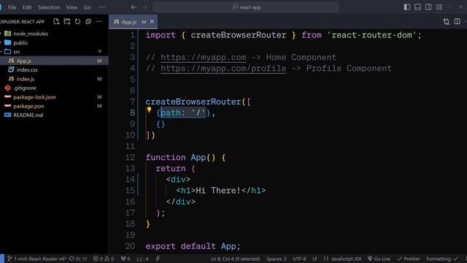Change indentation via Spaces: 2
This screenshot has height=263, width=467.
pos(276,259)
